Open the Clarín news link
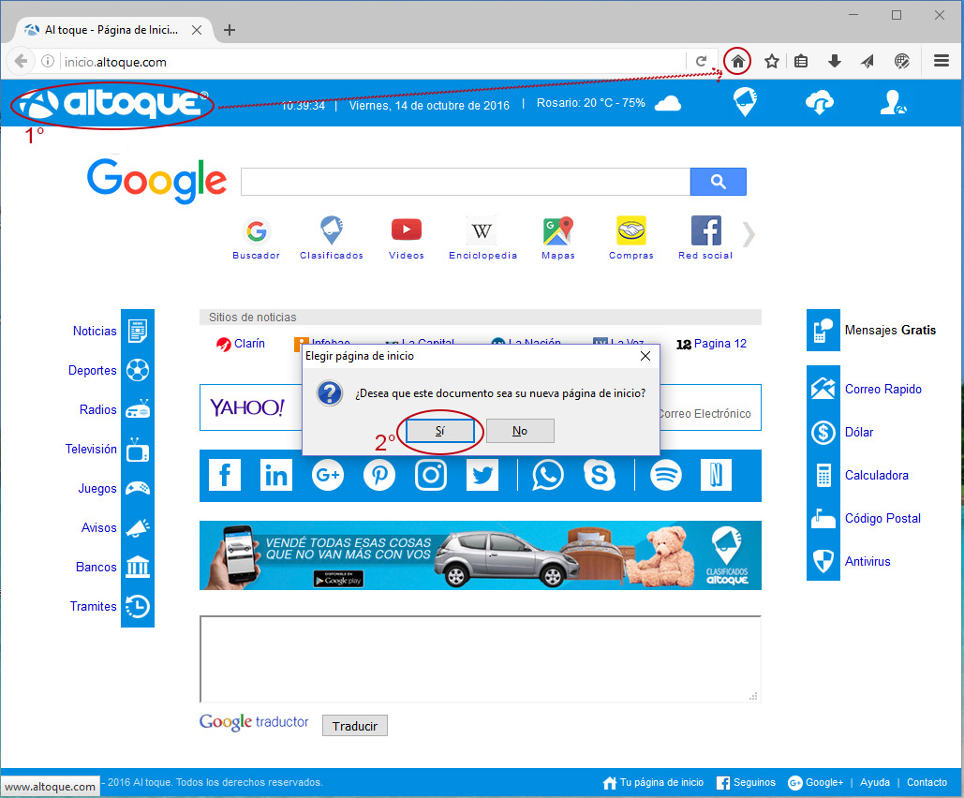The width and height of the screenshot is (964, 798). click(241, 344)
